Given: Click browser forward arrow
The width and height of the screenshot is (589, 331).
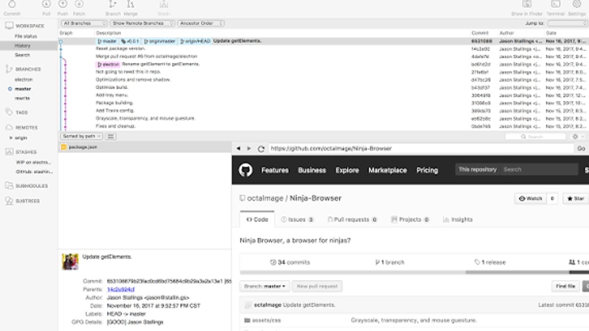Looking at the screenshot, I should (x=249, y=148).
